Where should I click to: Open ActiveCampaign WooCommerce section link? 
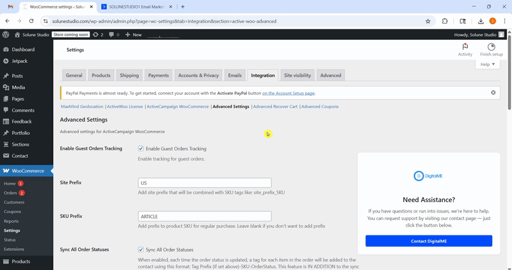(178, 106)
